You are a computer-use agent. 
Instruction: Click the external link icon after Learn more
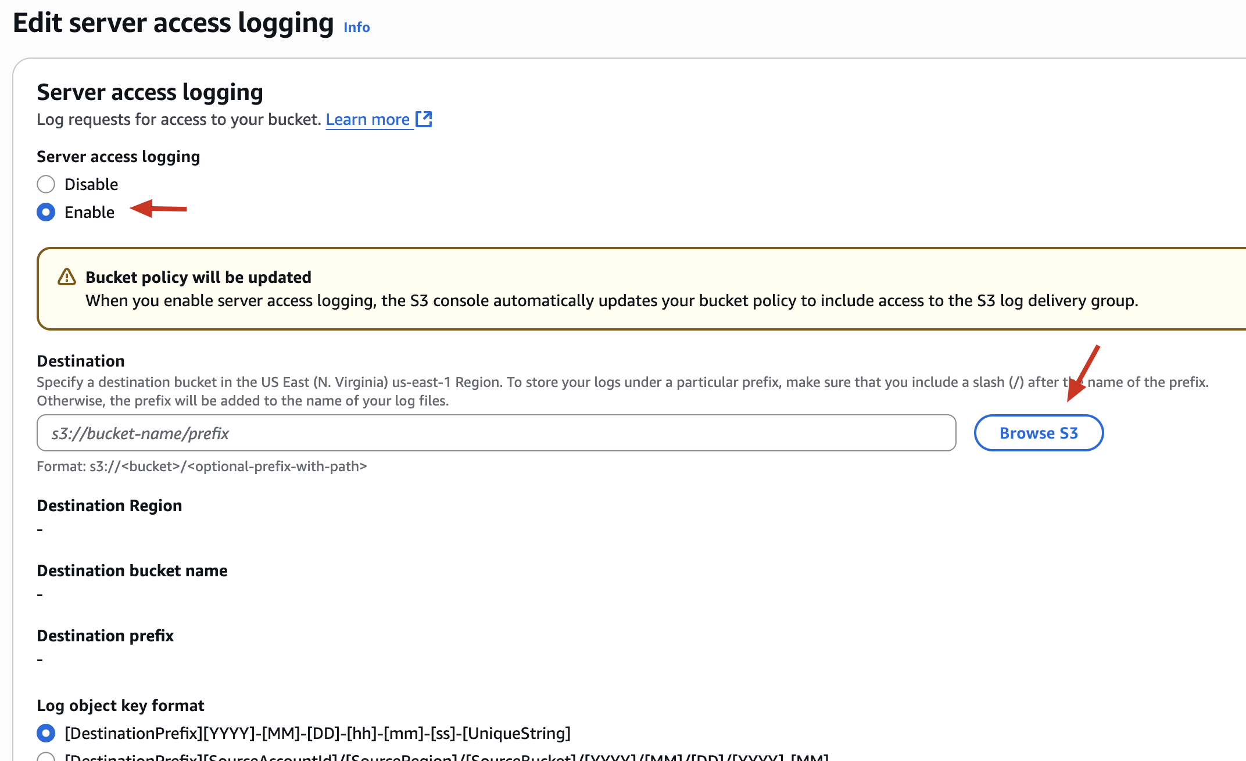pyautogui.click(x=424, y=119)
